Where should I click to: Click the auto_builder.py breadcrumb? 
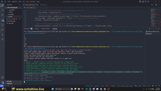(30, 8)
